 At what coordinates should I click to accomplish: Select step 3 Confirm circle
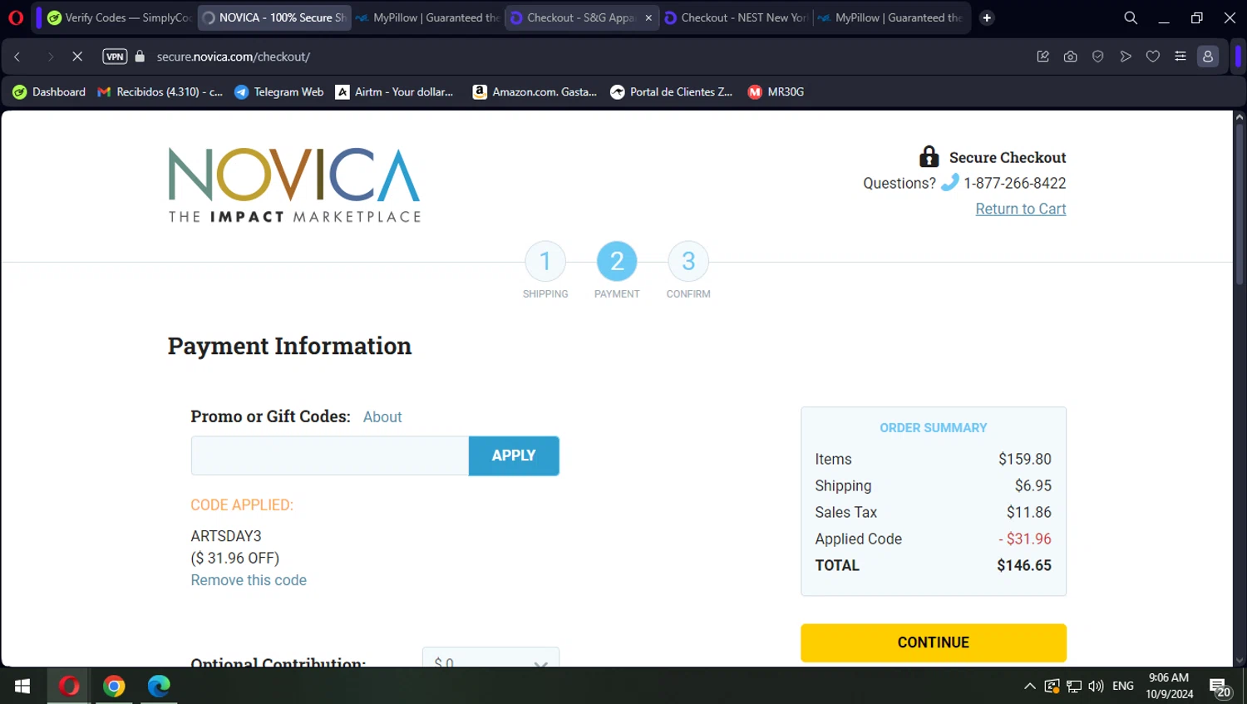[688, 261]
